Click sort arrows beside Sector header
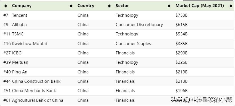 point(169,6)
